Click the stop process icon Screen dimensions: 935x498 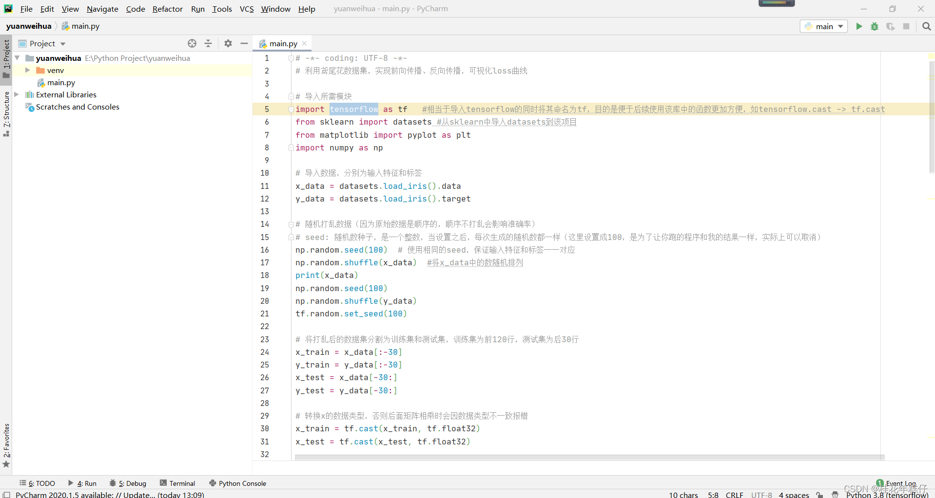coord(906,26)
